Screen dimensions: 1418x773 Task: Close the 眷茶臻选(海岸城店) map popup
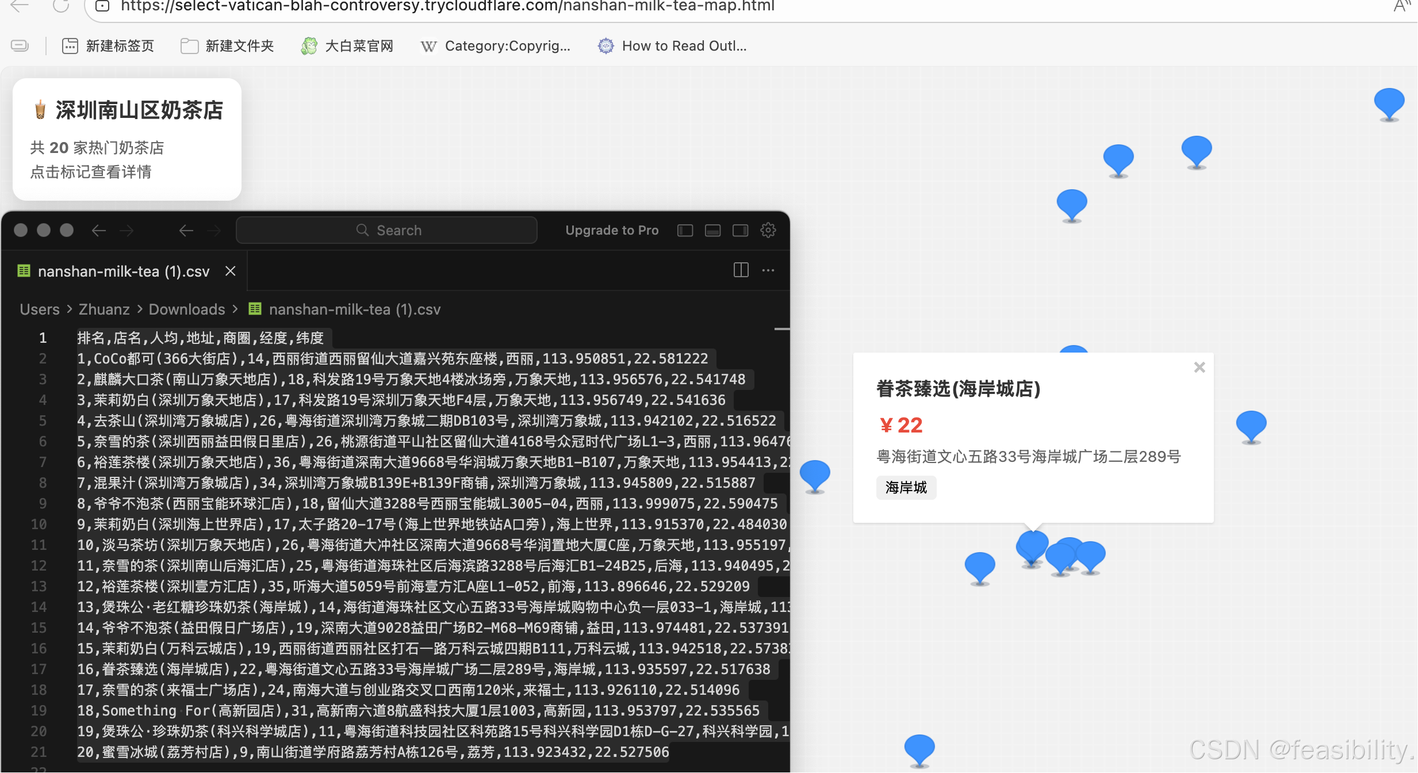pyautogui.click(x=1198, y=367)
